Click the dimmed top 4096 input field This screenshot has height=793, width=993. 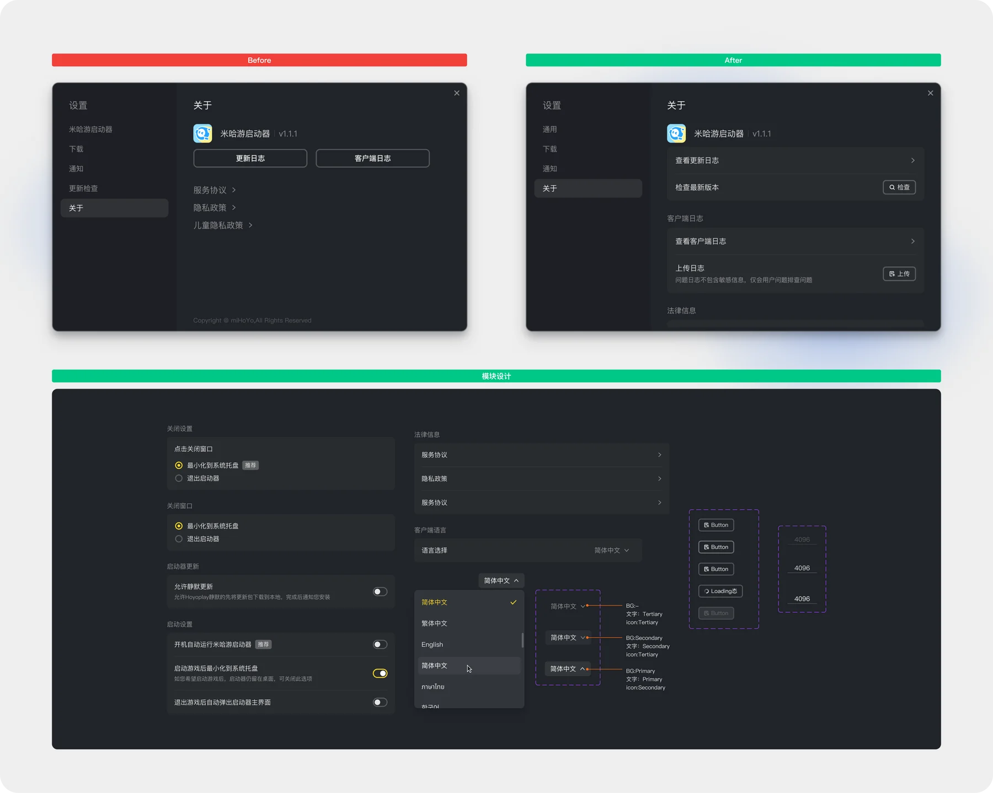tap(802, 540)
